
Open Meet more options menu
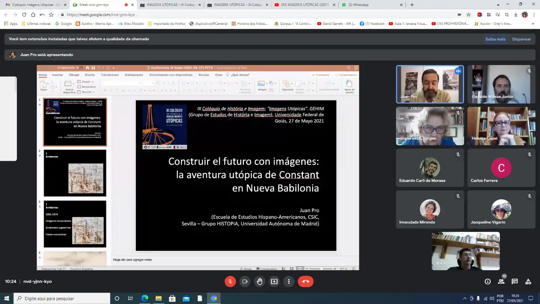point(289,282)
